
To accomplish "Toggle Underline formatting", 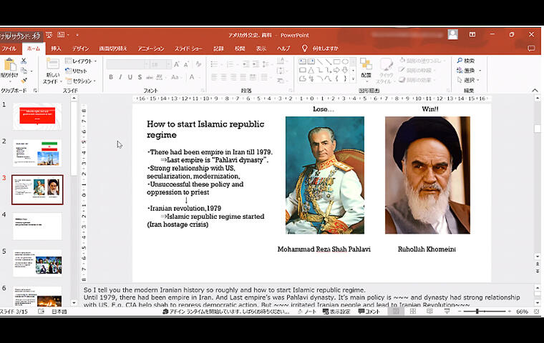I will 130,77.
